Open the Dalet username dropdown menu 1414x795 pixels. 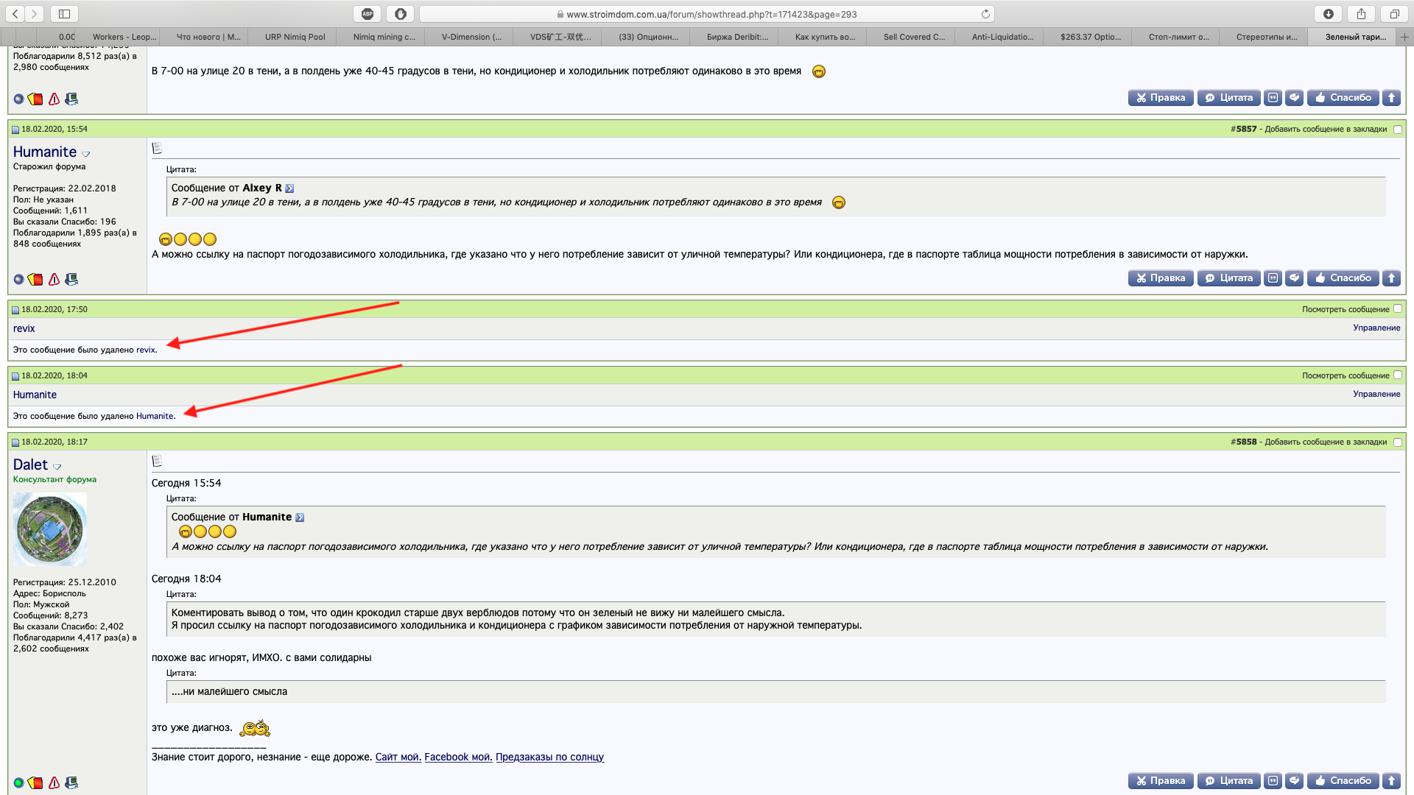click(x=57, y=467)
